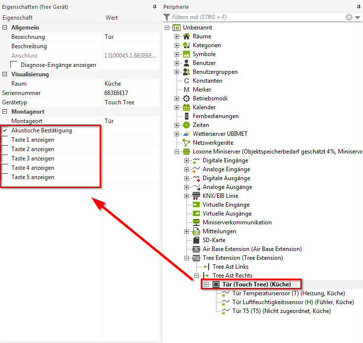The image size is (363, 343).
Task: Collapse the Tree Extension node
Action: (186, 258)
